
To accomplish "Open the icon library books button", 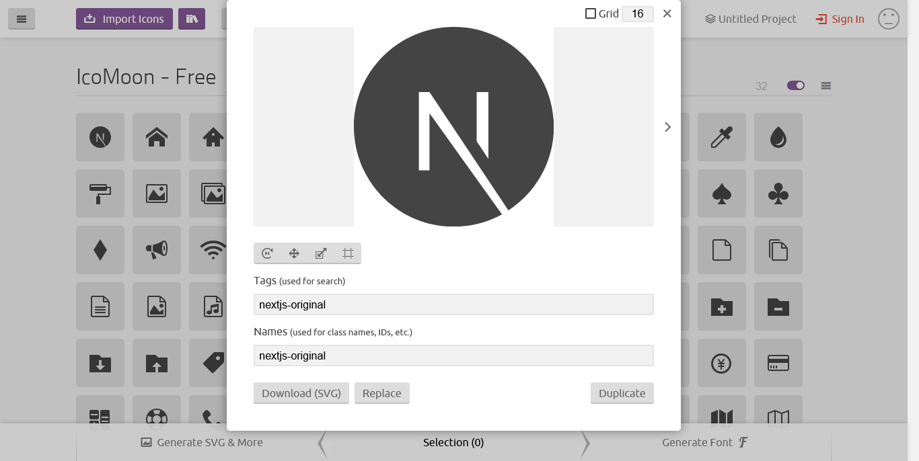I will tap(192, 19).
